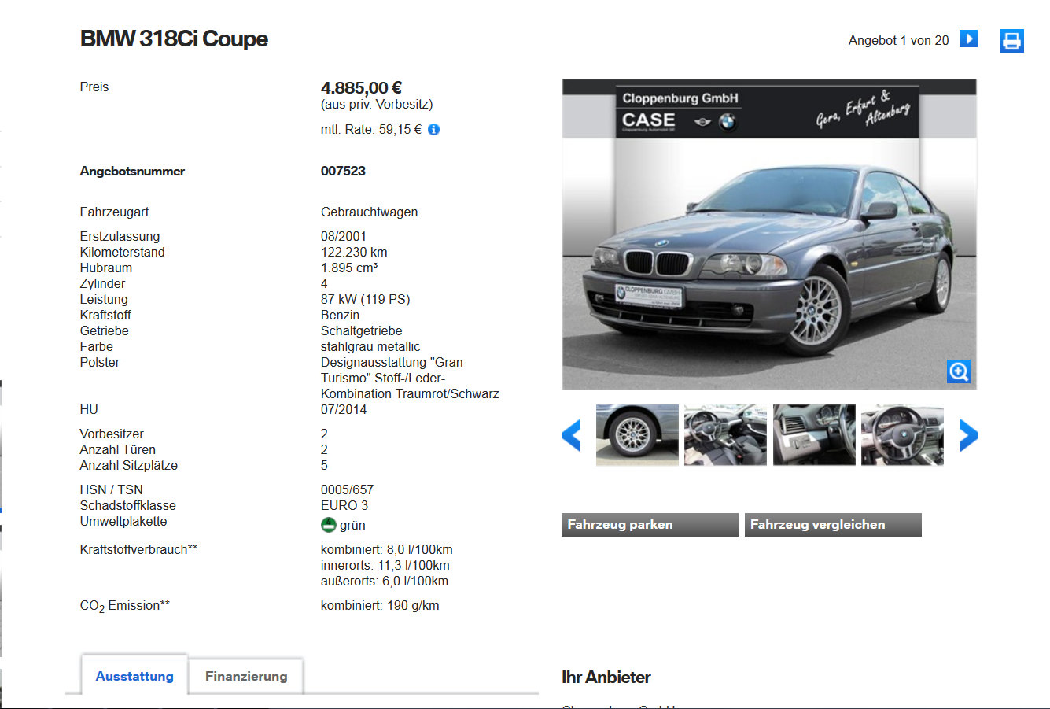Click the CO2 value kombiniert: 190 g/km

(x=380, y=605)
